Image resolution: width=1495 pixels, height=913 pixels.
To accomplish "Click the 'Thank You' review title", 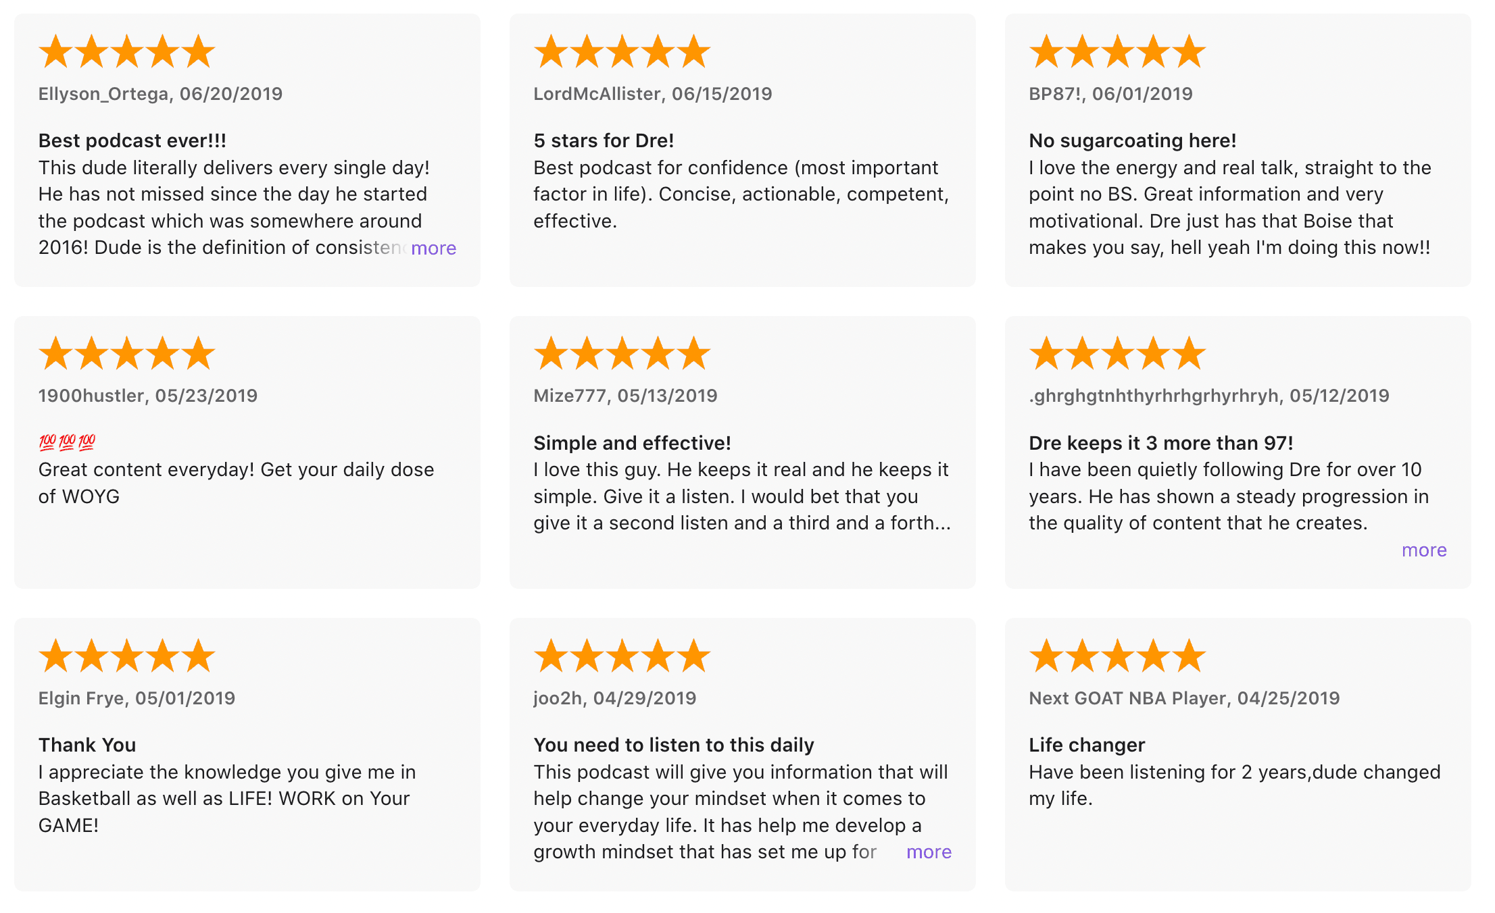I will (87, 745).
